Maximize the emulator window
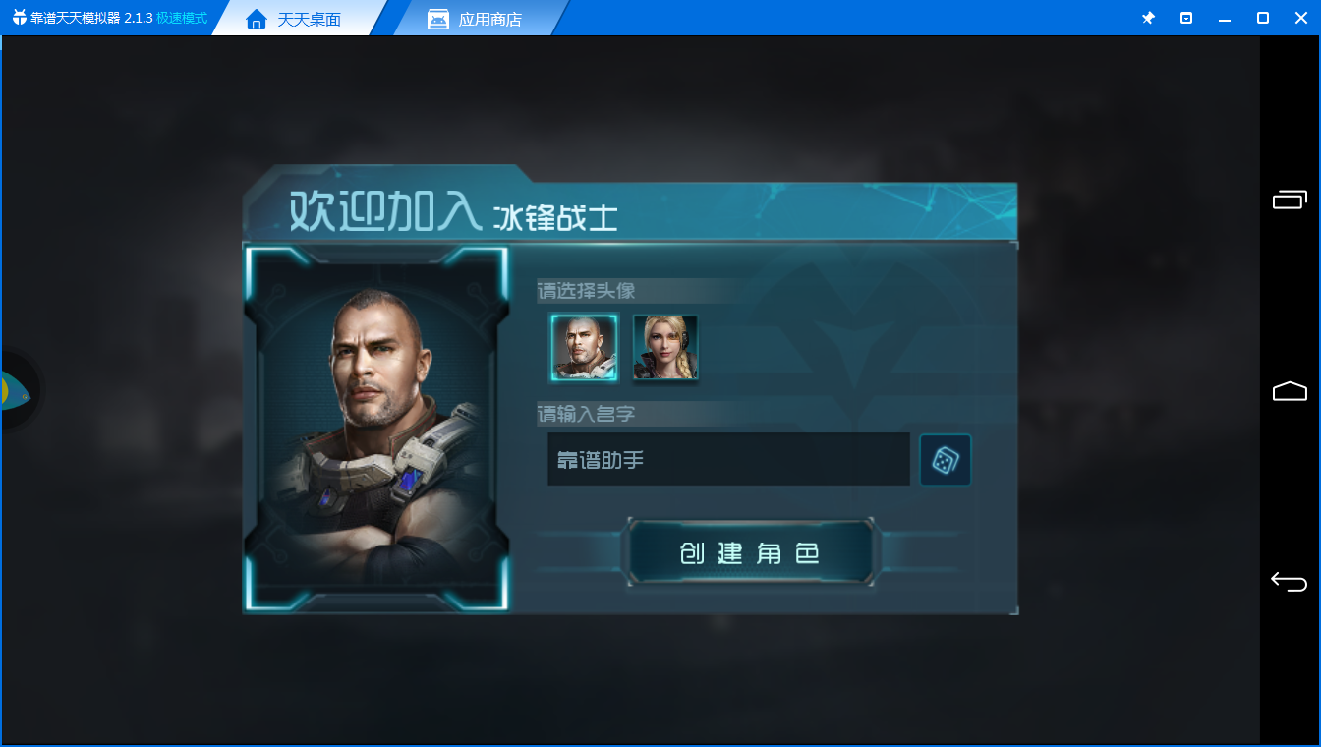This screenshot has width=1321, height=747. (x=1263, y=18)
